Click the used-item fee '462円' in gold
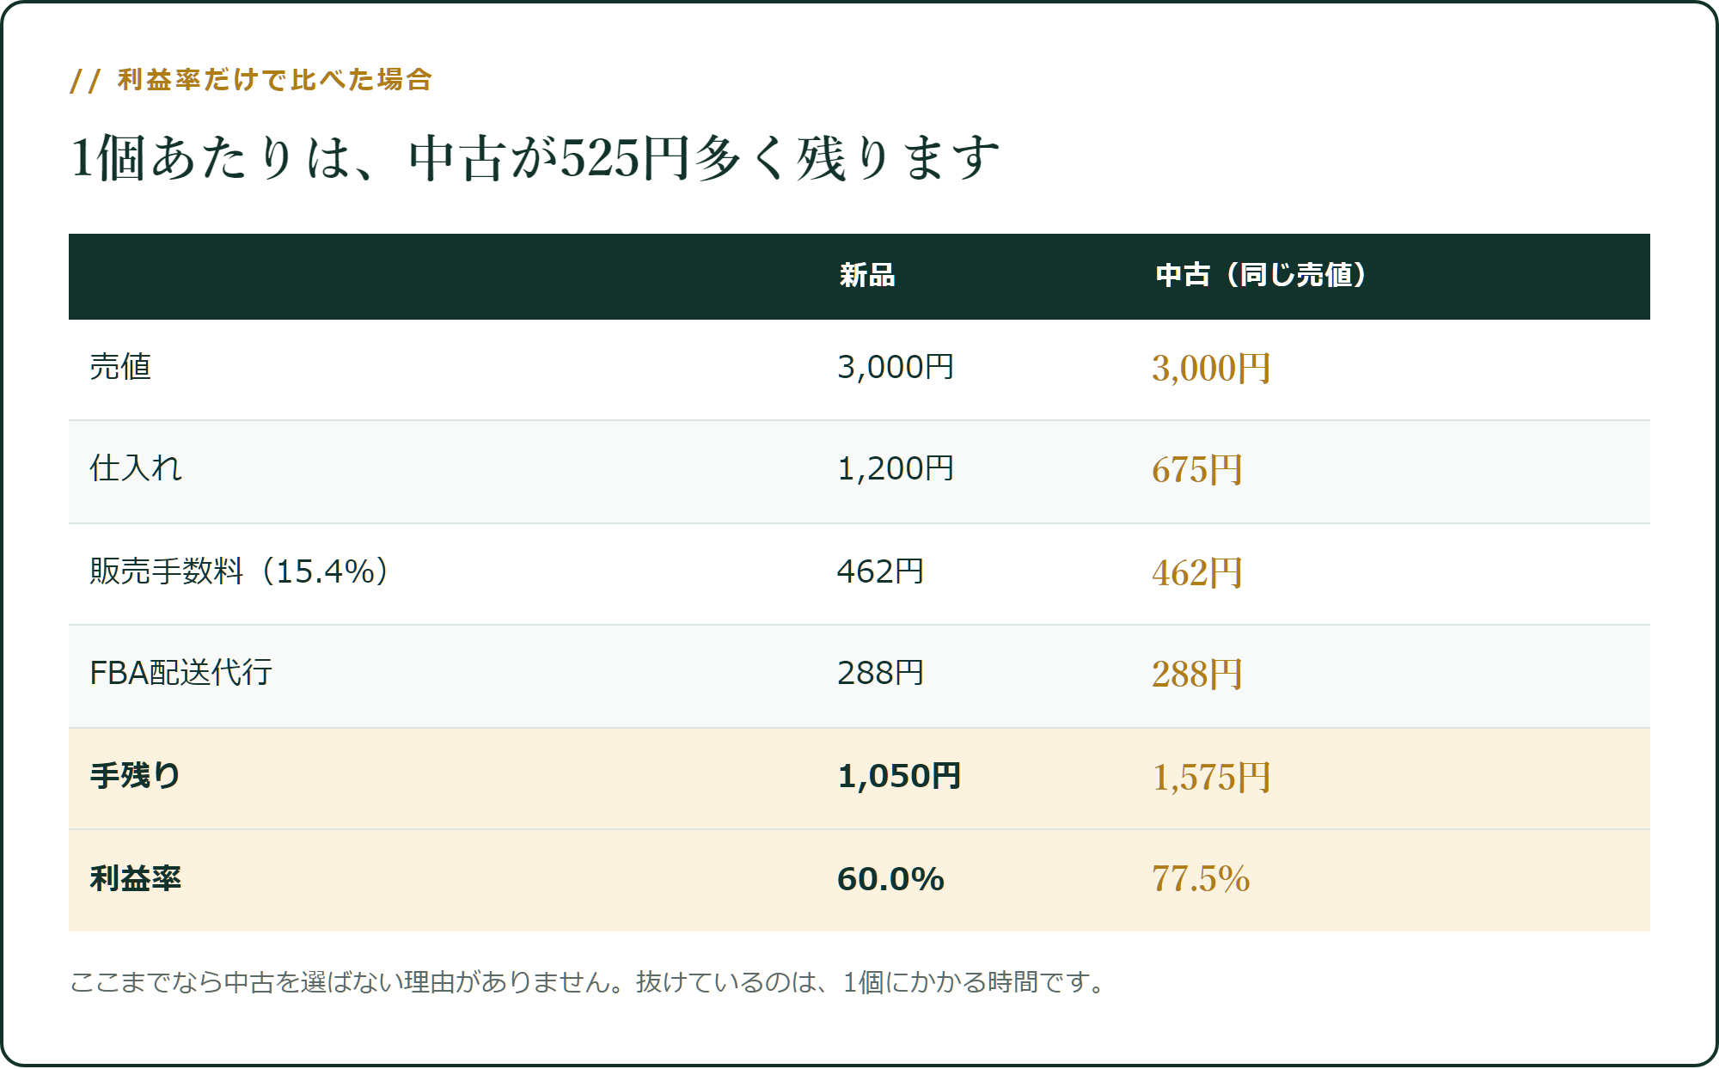Viewport: 1719px width, 1069px height. click(x=1197, y=573)
